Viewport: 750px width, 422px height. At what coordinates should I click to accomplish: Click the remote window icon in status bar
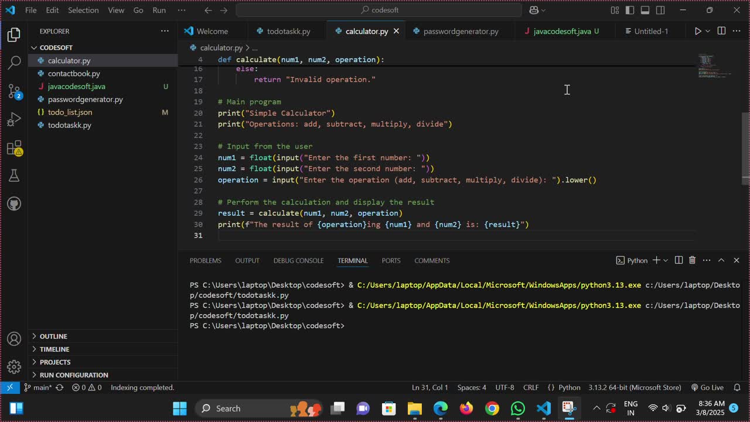[x=10, y=387]
